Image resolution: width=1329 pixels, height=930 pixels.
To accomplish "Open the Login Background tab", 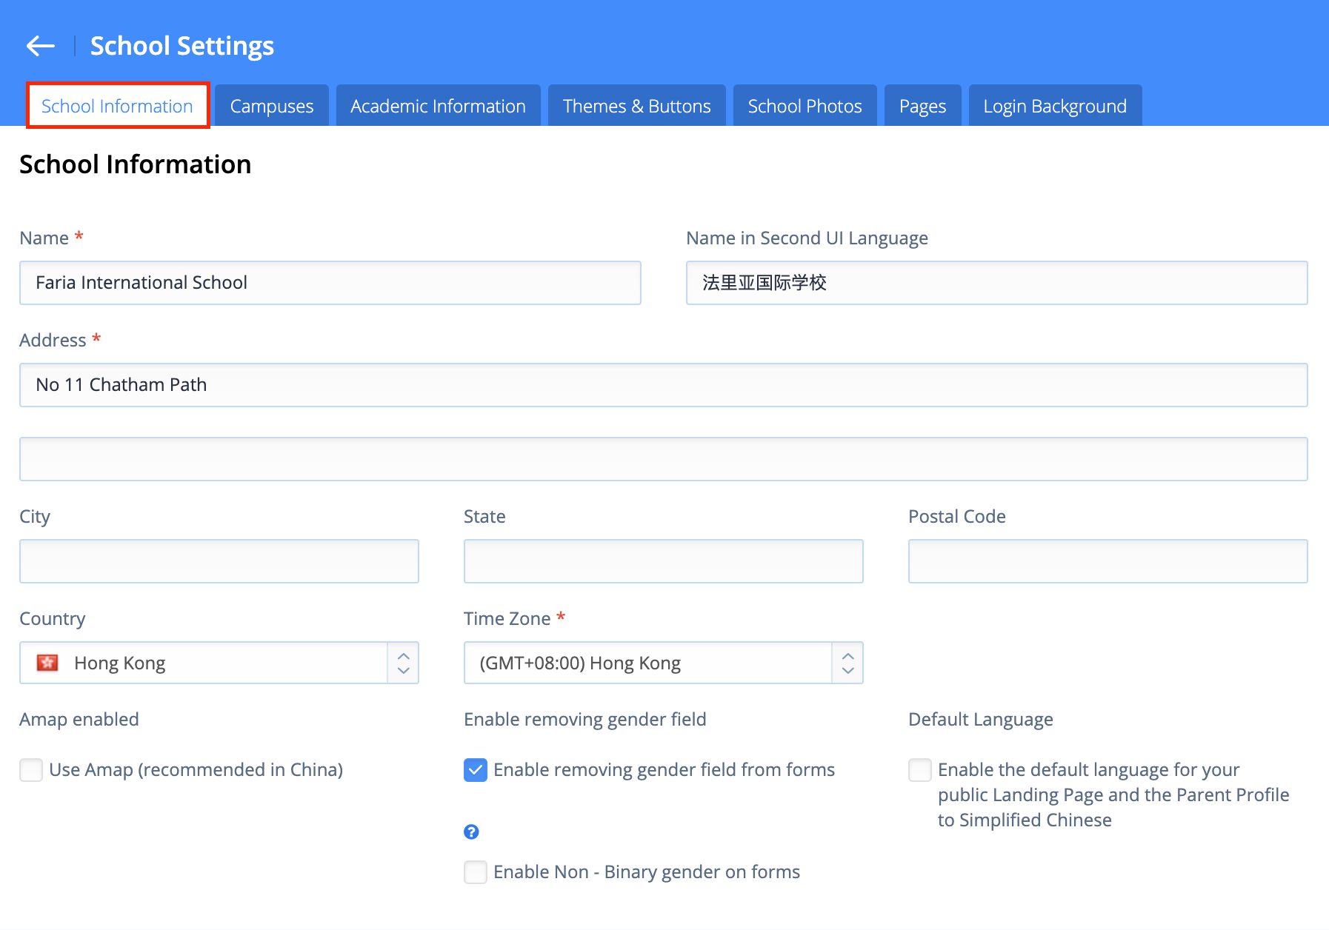I will tap(1056, 106).
